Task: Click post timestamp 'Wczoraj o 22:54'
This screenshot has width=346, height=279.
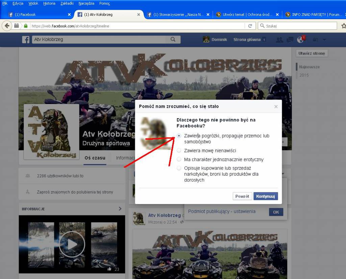Action: point(163,222)
